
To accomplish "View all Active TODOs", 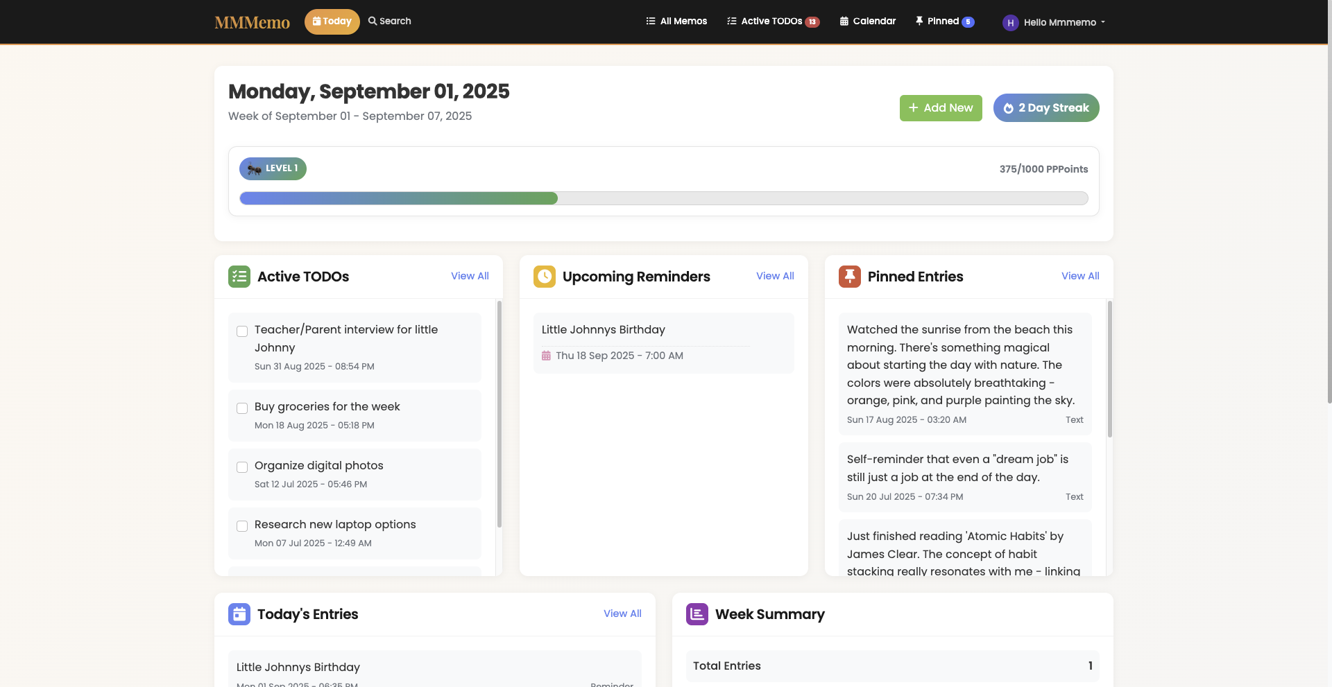I will click(470, 276).
